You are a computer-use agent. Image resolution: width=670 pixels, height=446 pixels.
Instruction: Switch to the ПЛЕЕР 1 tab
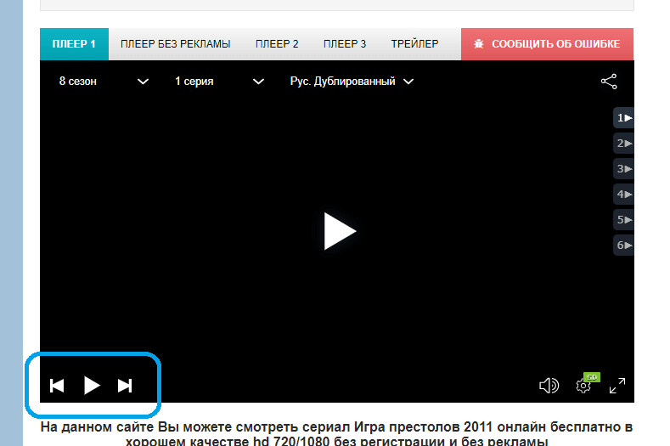74,44
